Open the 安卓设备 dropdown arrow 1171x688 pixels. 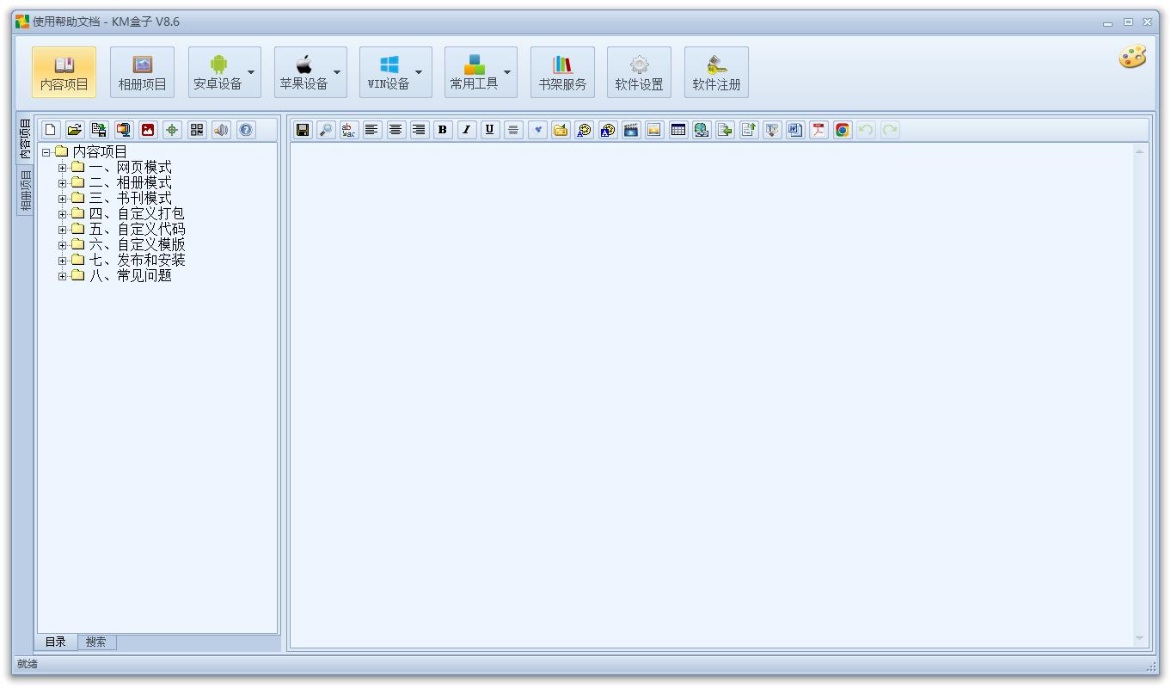(x=251, y=72)
